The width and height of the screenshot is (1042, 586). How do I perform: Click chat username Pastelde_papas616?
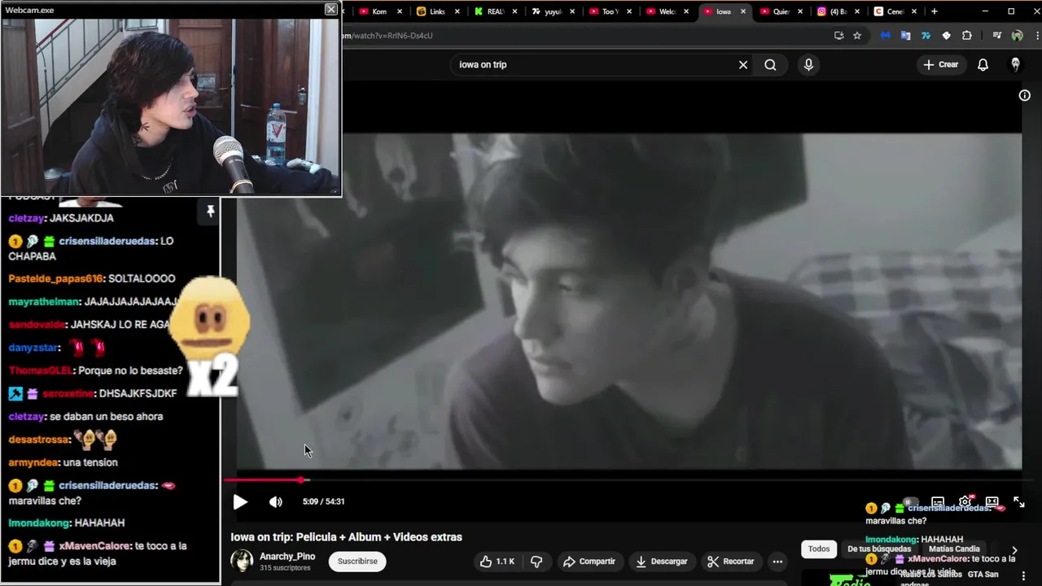pos(55,278)
